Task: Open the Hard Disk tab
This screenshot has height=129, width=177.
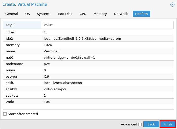Action: click(x=64, y=14)
